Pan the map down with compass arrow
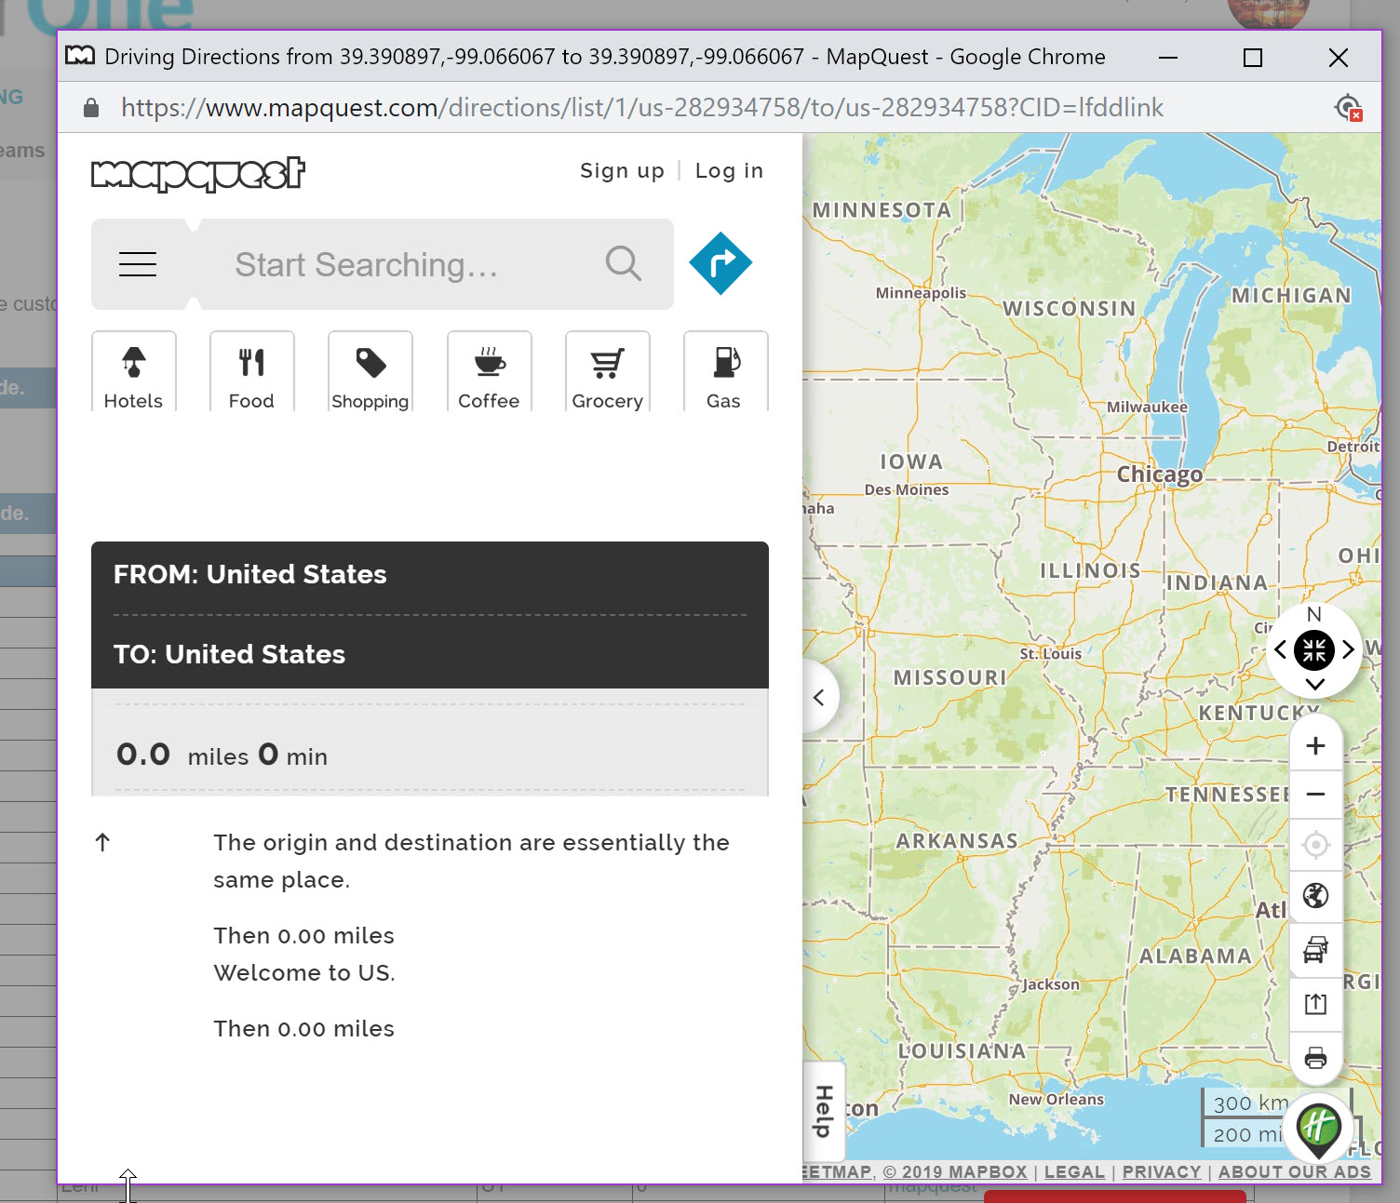Viewport: 1400px width, 1203px height. [x=1314, y=685]
